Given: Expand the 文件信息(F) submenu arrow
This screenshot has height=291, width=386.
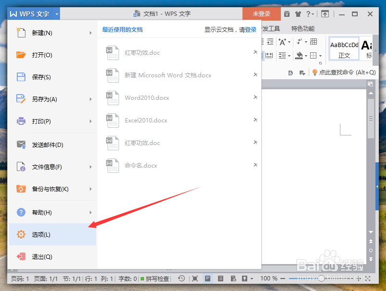Looking at the screenshot, I should [91, 167].
